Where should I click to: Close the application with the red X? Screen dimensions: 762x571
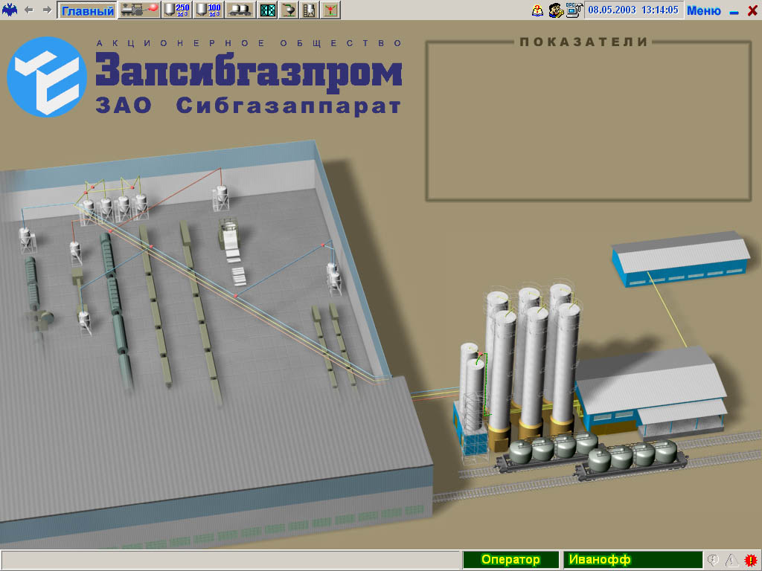tap(752, 10)
